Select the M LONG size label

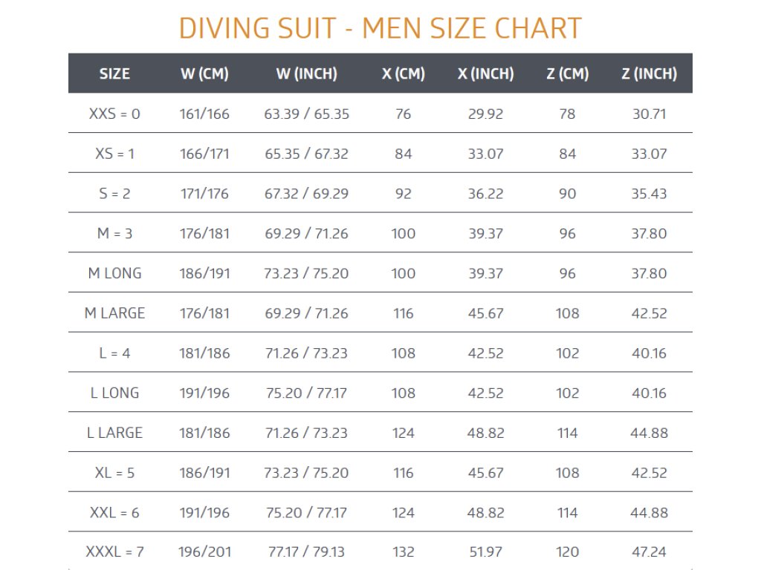tap(114, 274)
